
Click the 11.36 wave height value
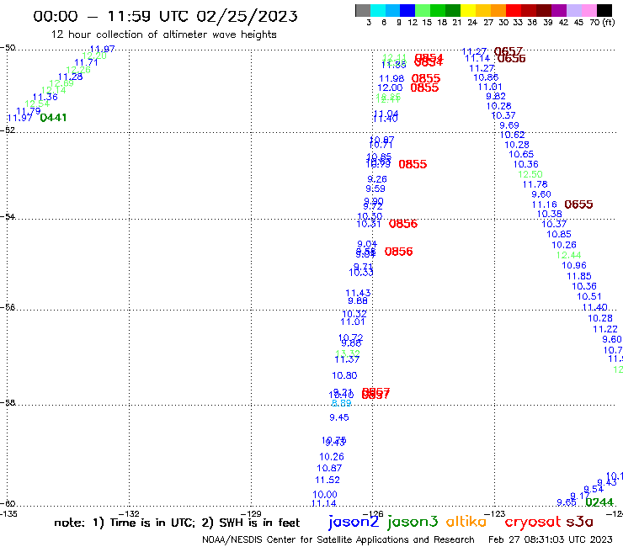point(45,97)
